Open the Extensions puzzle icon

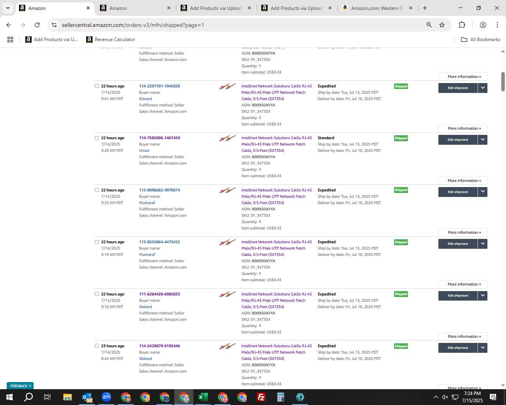pyautogui.click(x=462, y=25)
